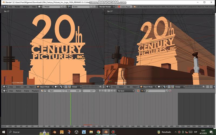Open the Blender Render engine dropdown
Screen dimensions: 216x135
click(x=106, y=6)
